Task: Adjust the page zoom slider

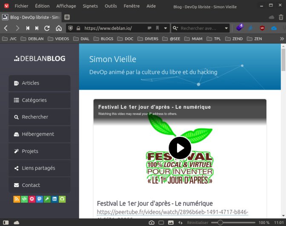Action: click(x=220, y=223)
